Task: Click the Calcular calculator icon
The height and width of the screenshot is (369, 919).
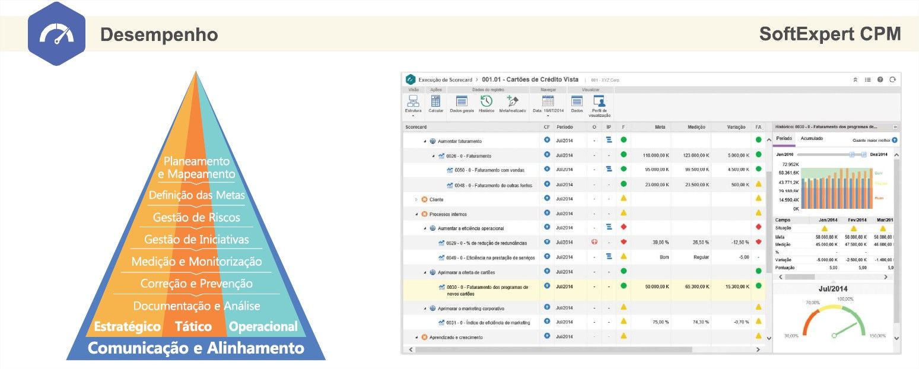Action: [x=436, y=104]
